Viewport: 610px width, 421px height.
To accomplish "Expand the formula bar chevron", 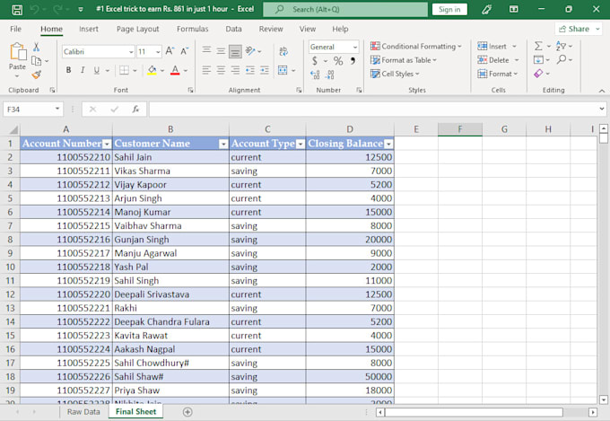I will [602, 109].
